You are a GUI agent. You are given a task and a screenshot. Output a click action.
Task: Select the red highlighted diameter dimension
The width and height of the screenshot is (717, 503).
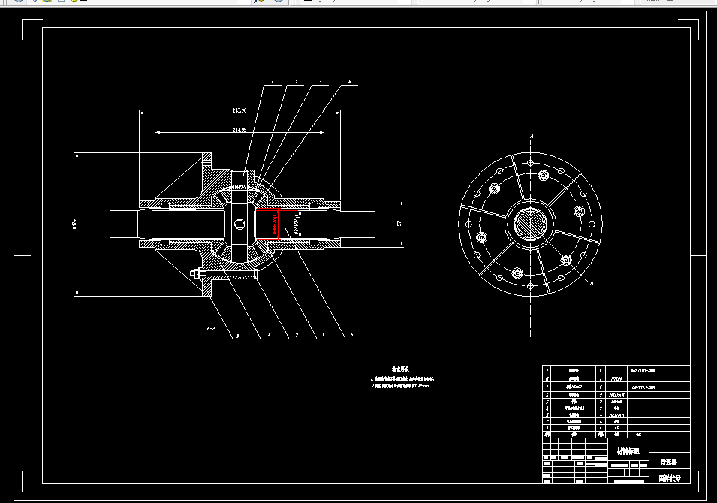click(276, 224)
